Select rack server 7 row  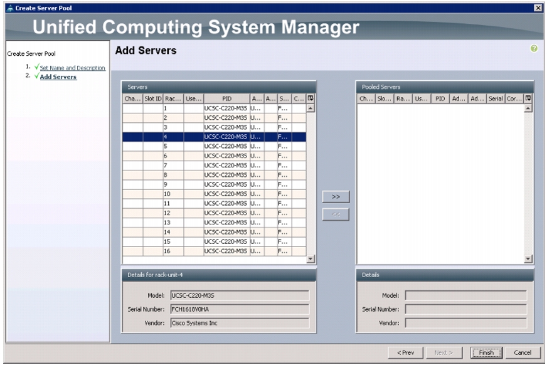click(214, 166)
